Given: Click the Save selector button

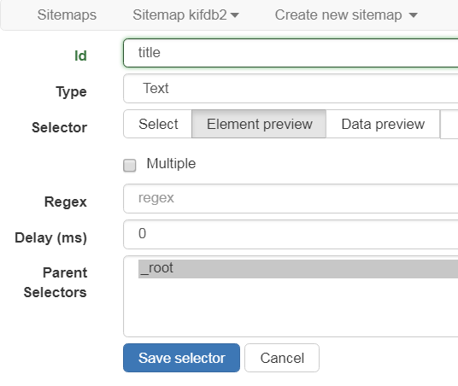Looking at the screenshot, I should tap(181, 358).
